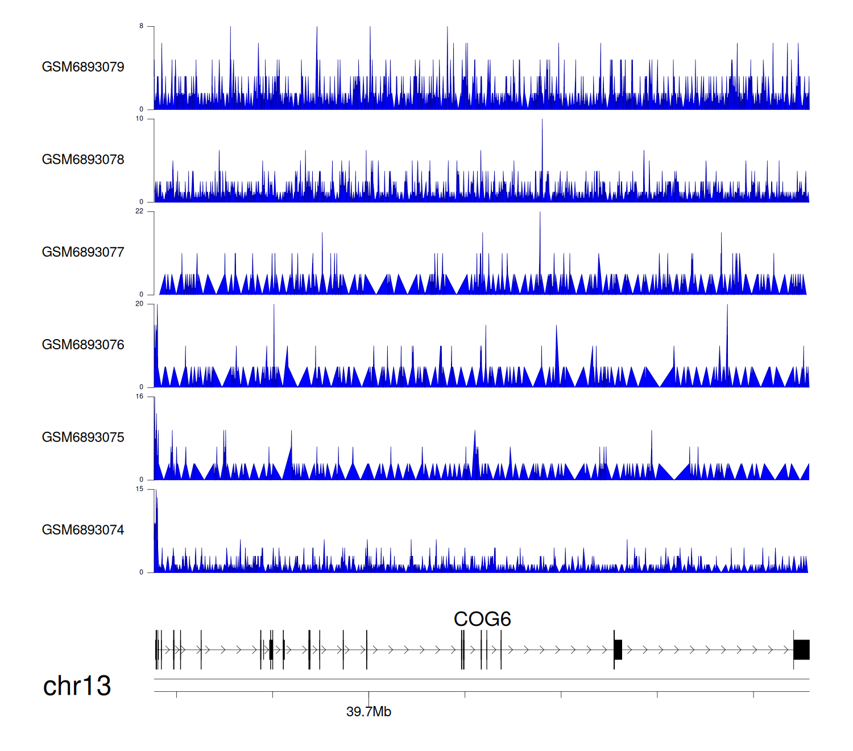The width and height of the screenshot is (853, 751).
Task: Click the y-axis maximum value 20
Action: (x=140, y=304)
